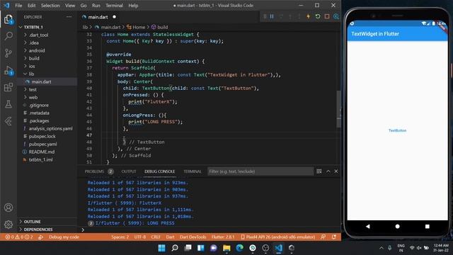Screen dimensions: 453x255
Task: Maximize the bottom panel size
Action: pyautogui.click(x=328, y=171)
